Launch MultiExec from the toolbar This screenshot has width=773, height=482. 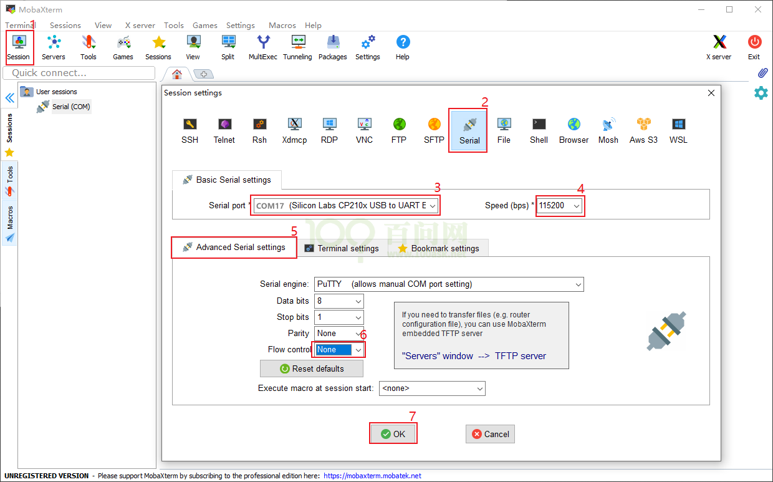click(x=263, y=47)
